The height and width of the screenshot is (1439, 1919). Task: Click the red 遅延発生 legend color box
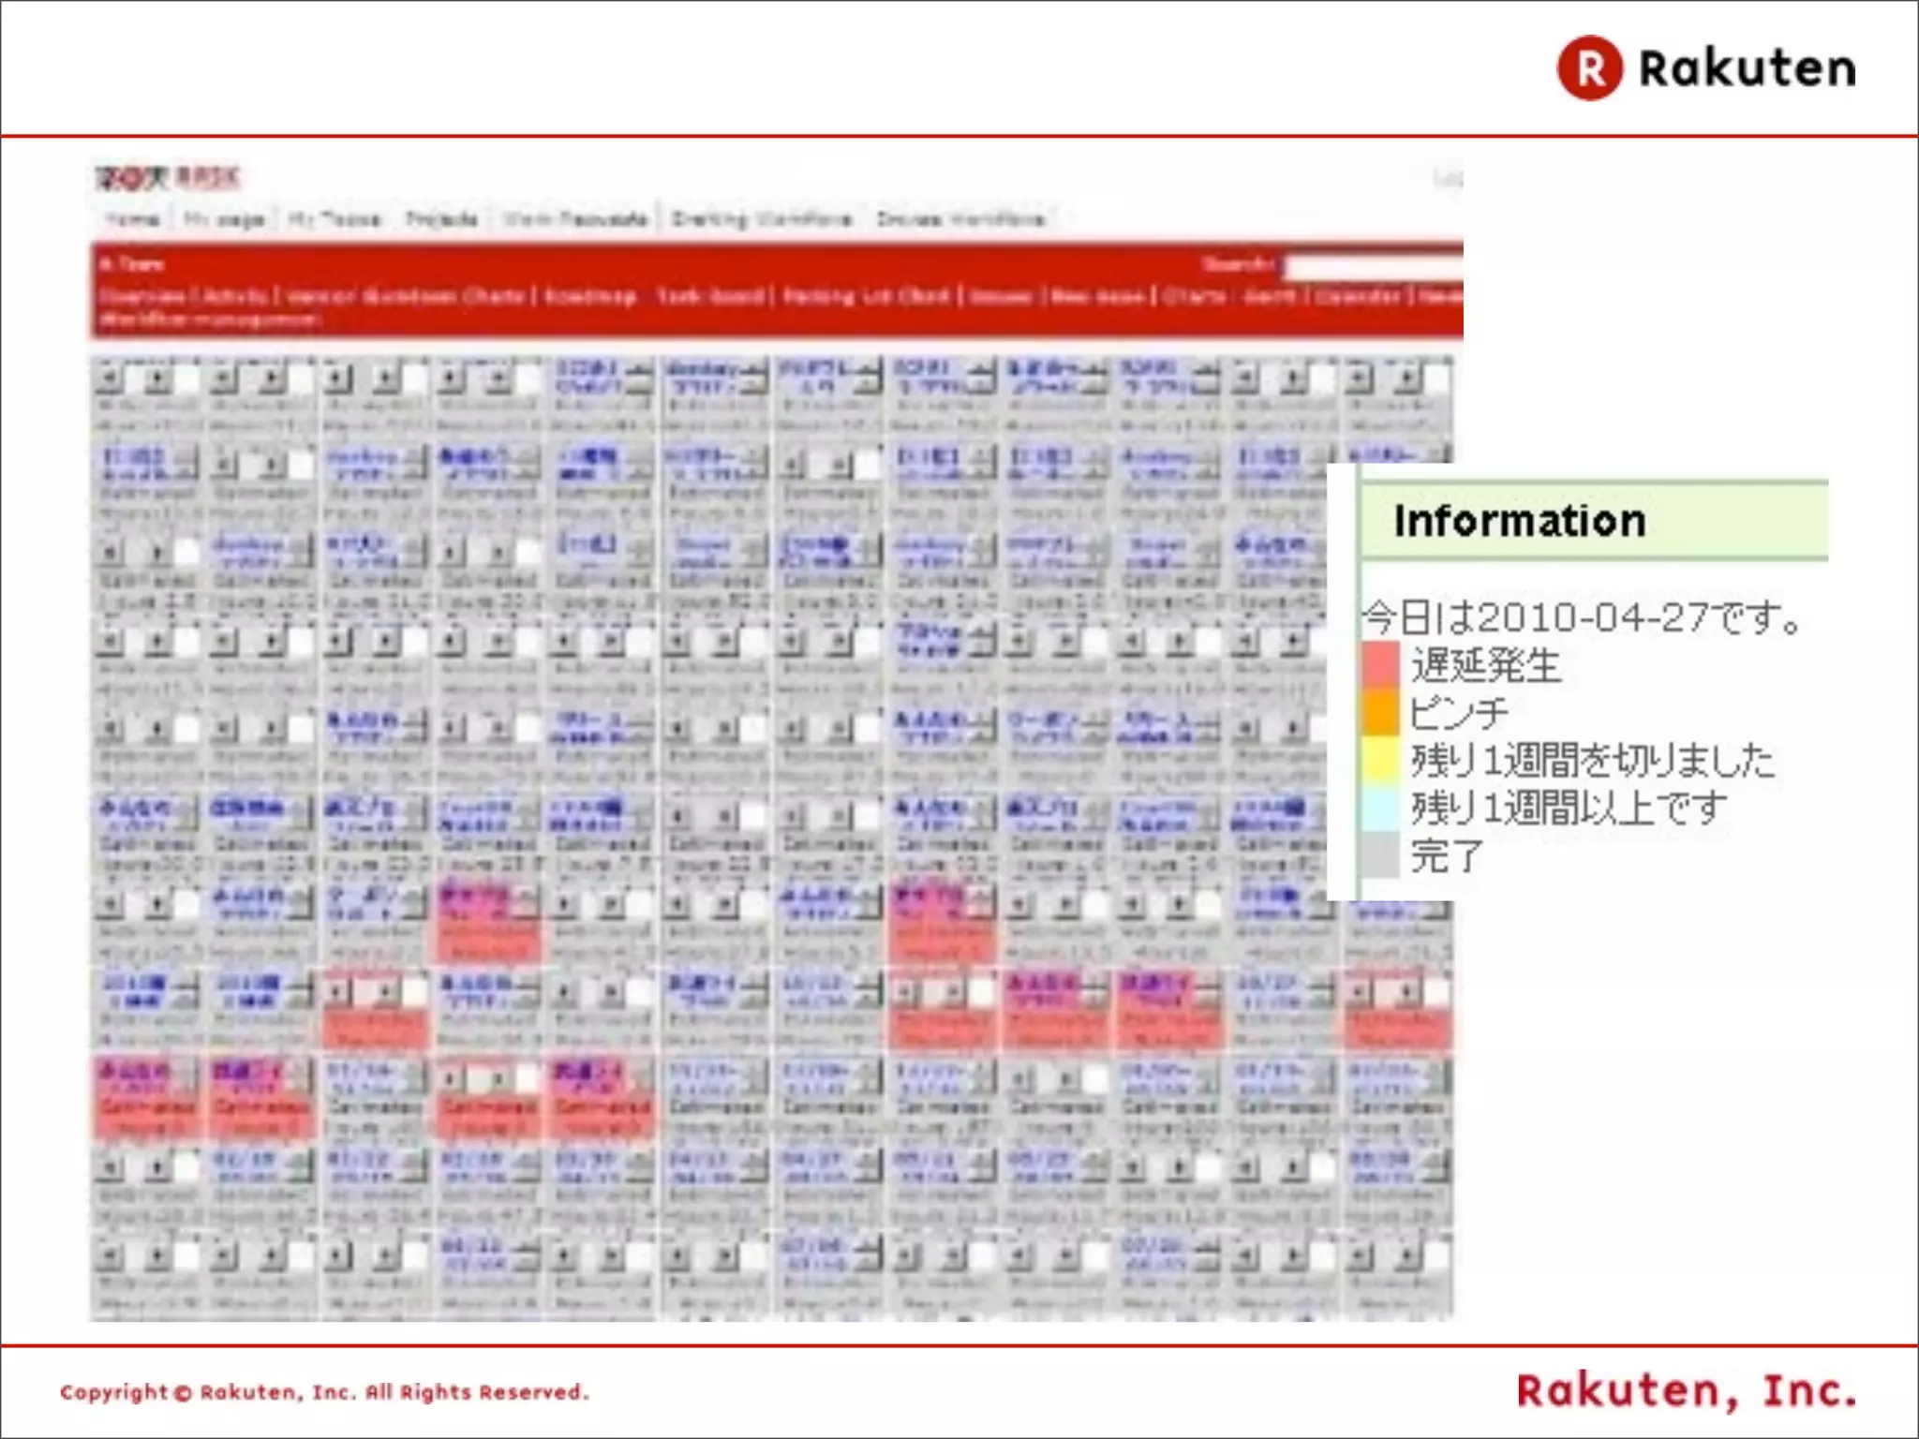tap(1379, 663)
